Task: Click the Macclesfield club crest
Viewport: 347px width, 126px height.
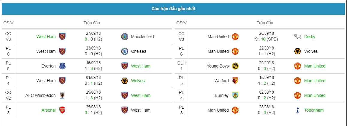Action: (124, 37)
